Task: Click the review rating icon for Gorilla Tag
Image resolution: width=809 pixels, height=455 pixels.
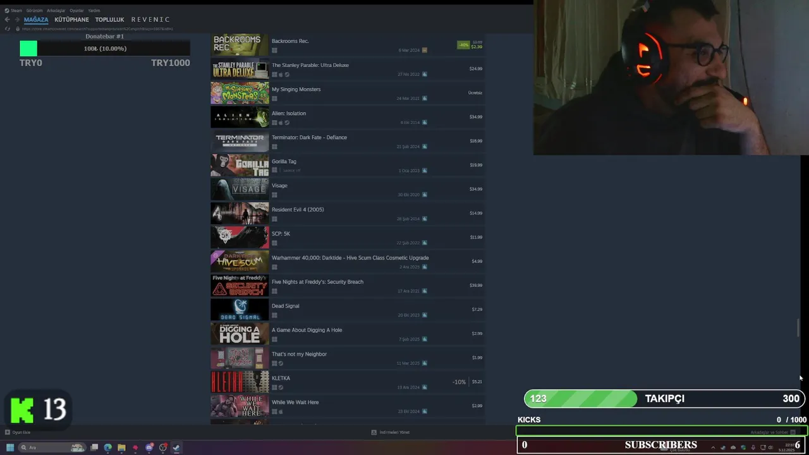Action: [425, 171]
